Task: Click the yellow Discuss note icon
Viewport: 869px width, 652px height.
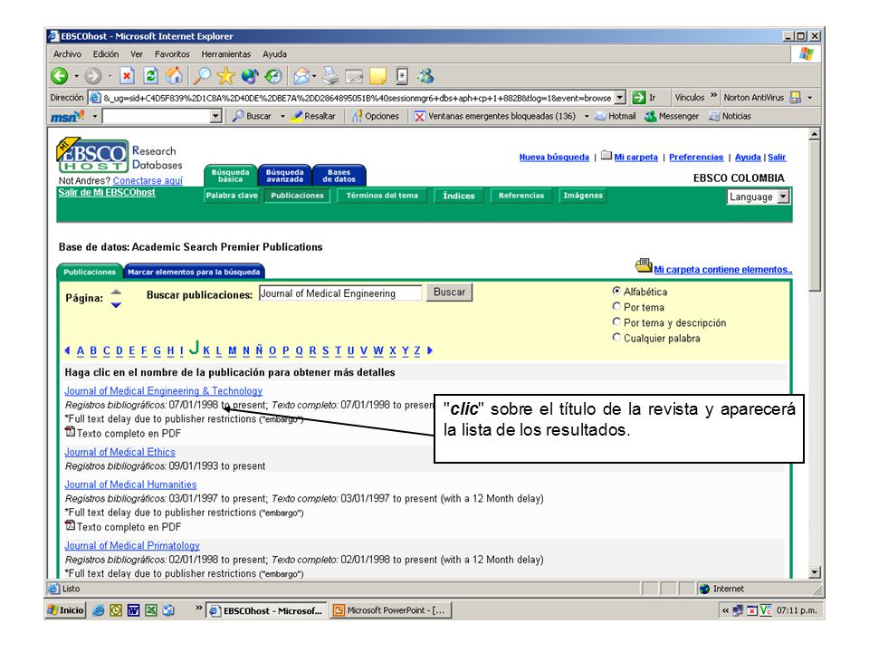Action: (x=378, y=76)
